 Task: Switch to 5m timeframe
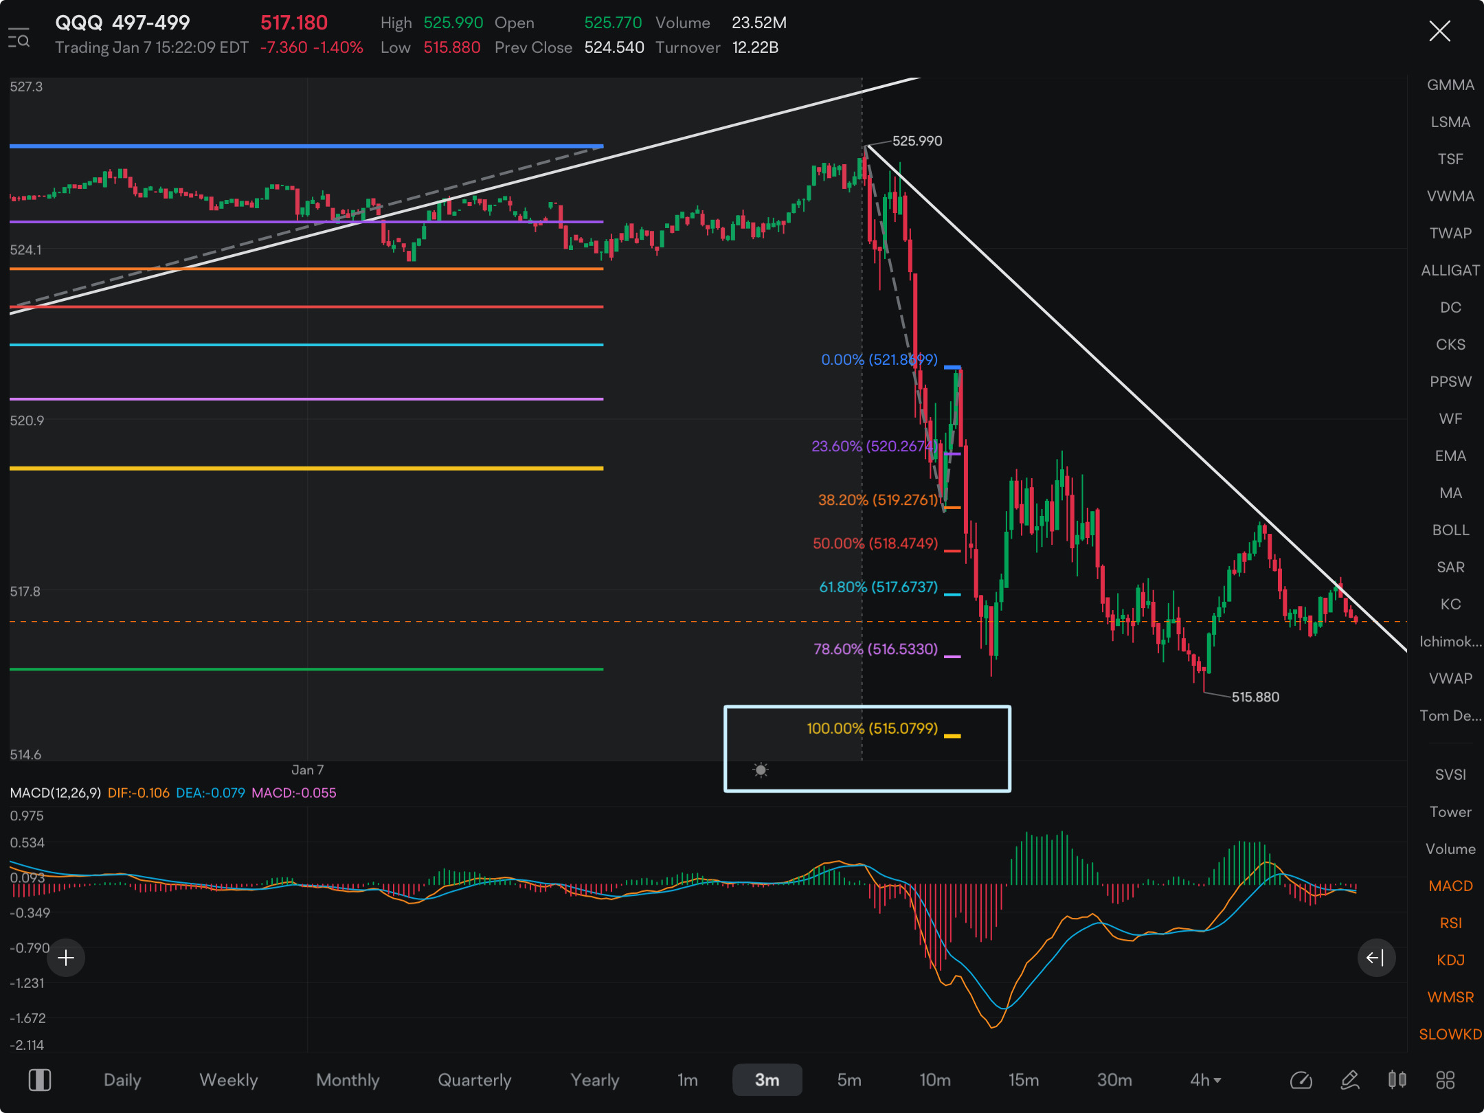[849, 1080]
